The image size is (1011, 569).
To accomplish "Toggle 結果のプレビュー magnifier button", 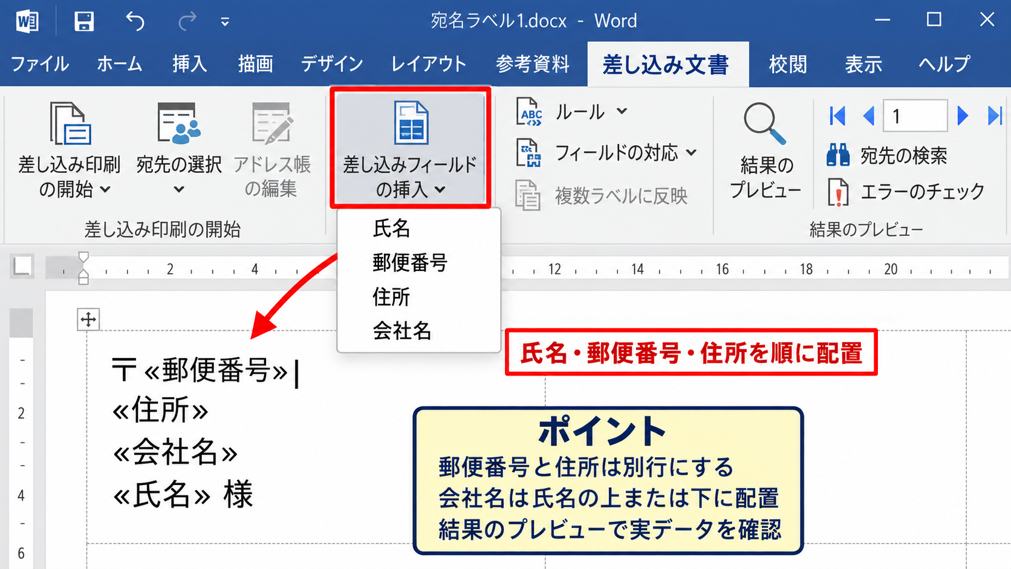I will tap(766, 150).
